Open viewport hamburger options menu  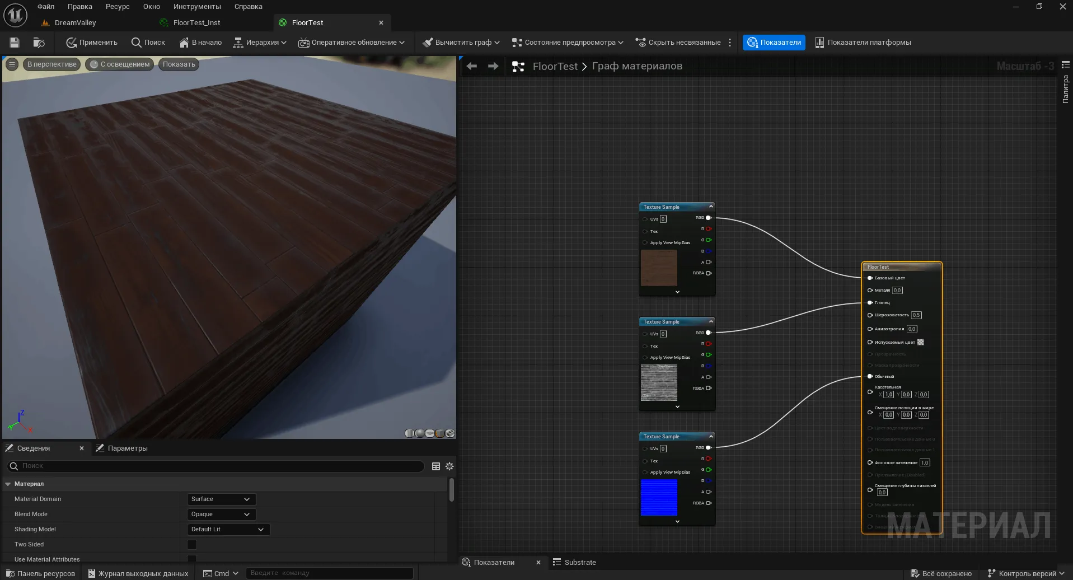[12, 64]
